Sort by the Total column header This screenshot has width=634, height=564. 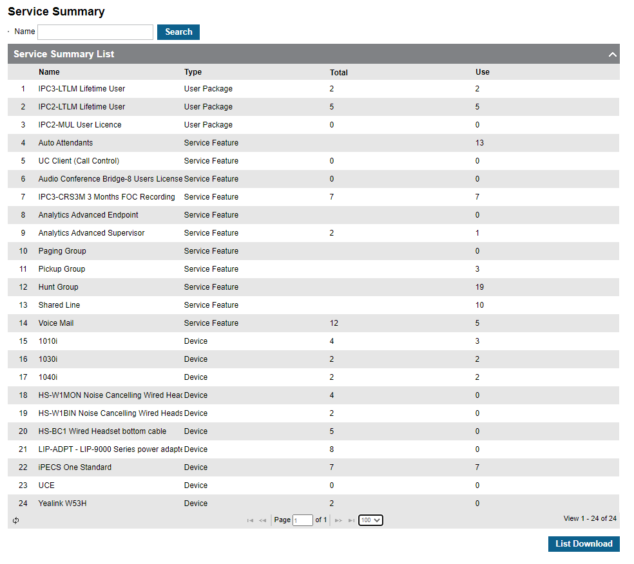[338, 72]
